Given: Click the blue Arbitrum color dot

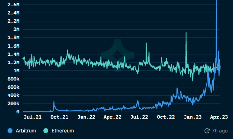Looking at the screenshot, I should click(10, 131).
